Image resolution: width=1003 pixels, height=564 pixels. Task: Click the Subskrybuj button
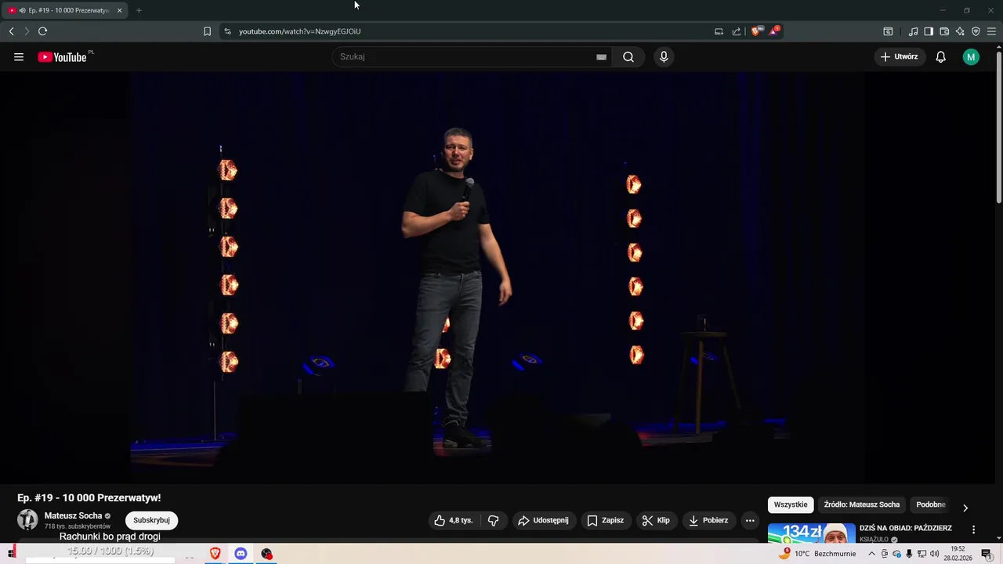(x=151, y=520)
